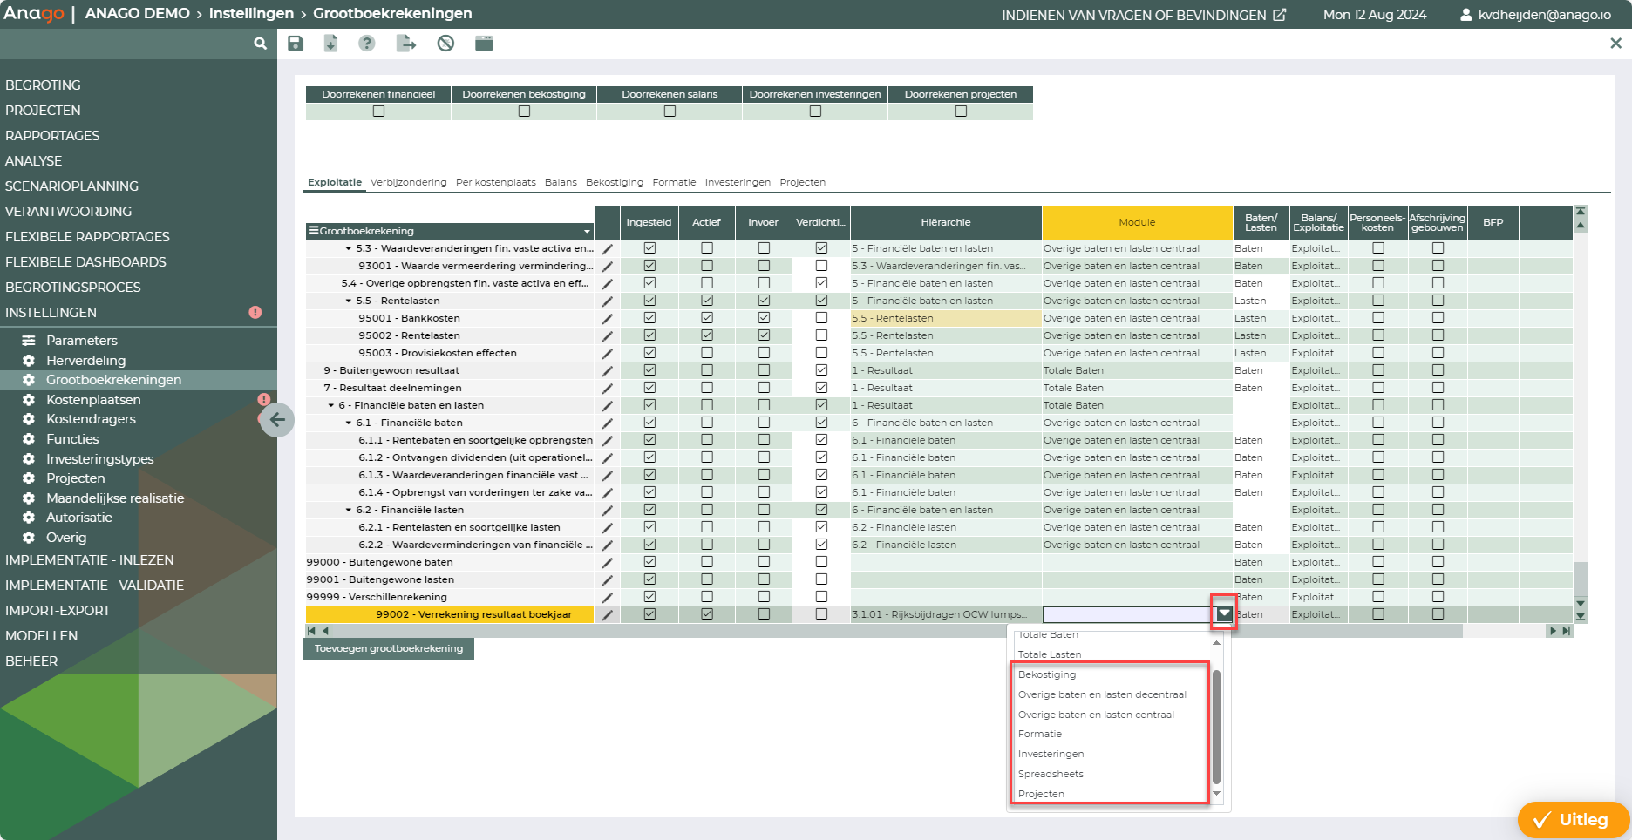1632x840 pixels.
Task: Toggle Doorrekenen salaris checkbox
Action: point(670,111)
